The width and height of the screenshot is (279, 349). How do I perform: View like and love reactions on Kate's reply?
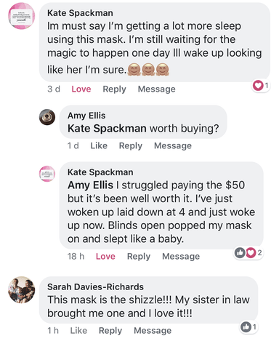point(248,253)
